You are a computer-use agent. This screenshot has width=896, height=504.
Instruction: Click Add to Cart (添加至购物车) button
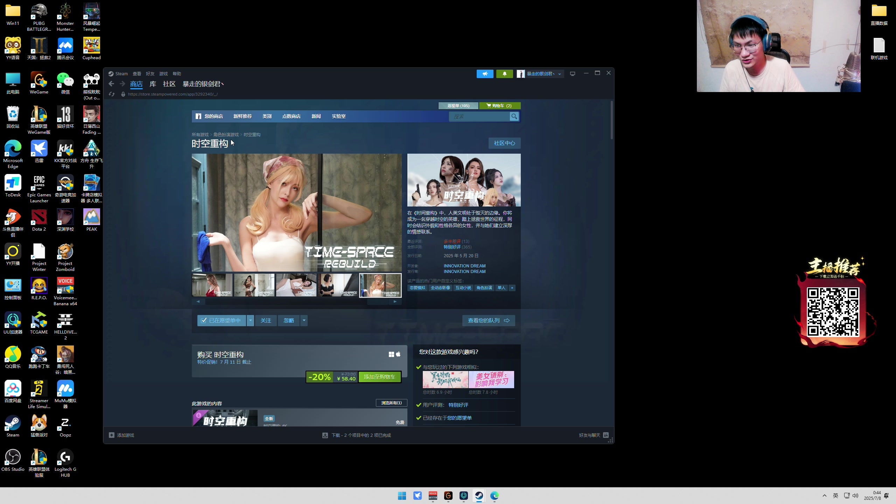point(380,377)
